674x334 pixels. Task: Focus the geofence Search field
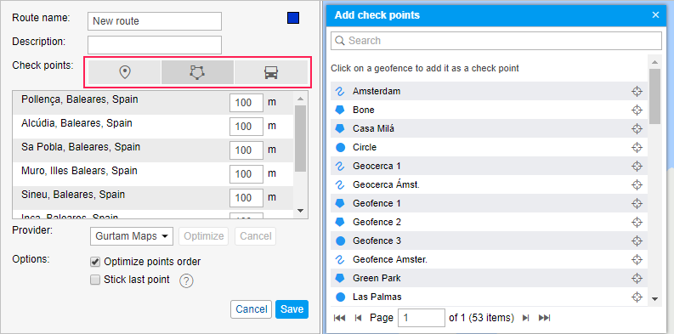click(496, 41)
